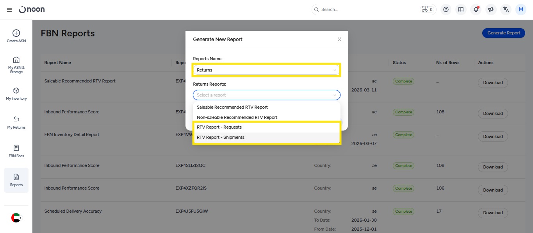Close the Generate New Report dialog
Screen dimensions: 533x233
pos(339,39)
